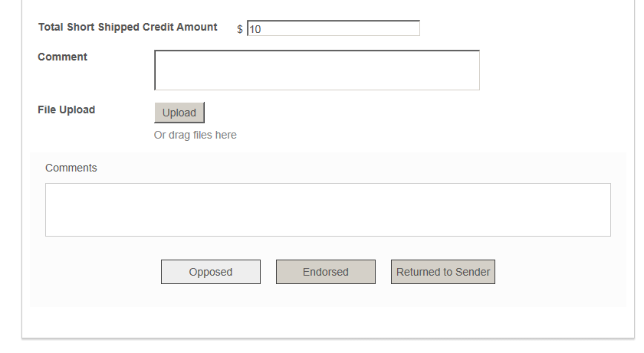The height and width of the screenshot is (353, 644).
Task: Focus the Total Short Shipped Credit Amount field
Action: tap(333, 28)
